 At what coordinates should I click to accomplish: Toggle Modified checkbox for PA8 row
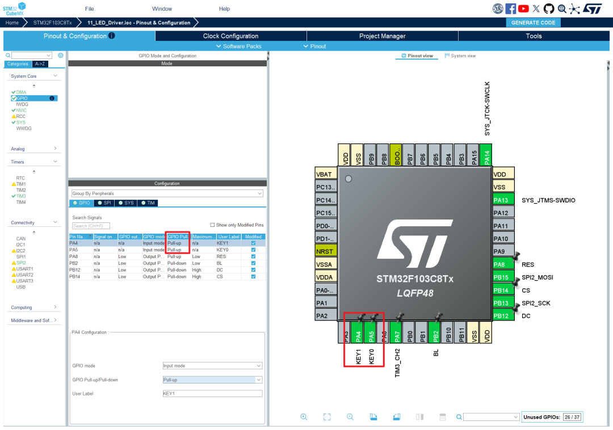click(x=253, y=256)
